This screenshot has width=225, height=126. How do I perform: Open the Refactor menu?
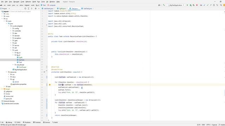[x=28, y=2]
